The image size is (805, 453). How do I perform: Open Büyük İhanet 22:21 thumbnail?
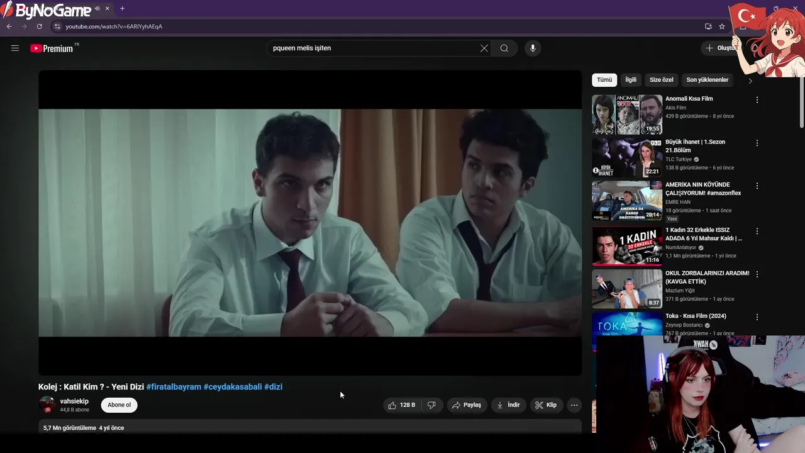pyautogui.click(x=627, y=157)
